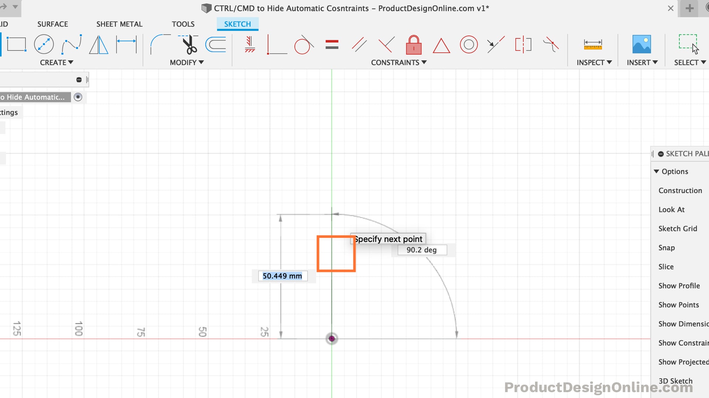This screenshot has height=398, width=709.
Task: Apply the Fix/Unfix lock constraint
Action: 414,45
